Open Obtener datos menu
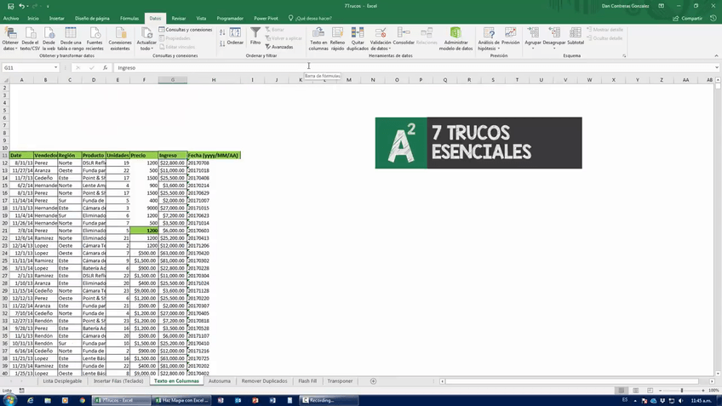The image size is (722, 406). (10, 38)
